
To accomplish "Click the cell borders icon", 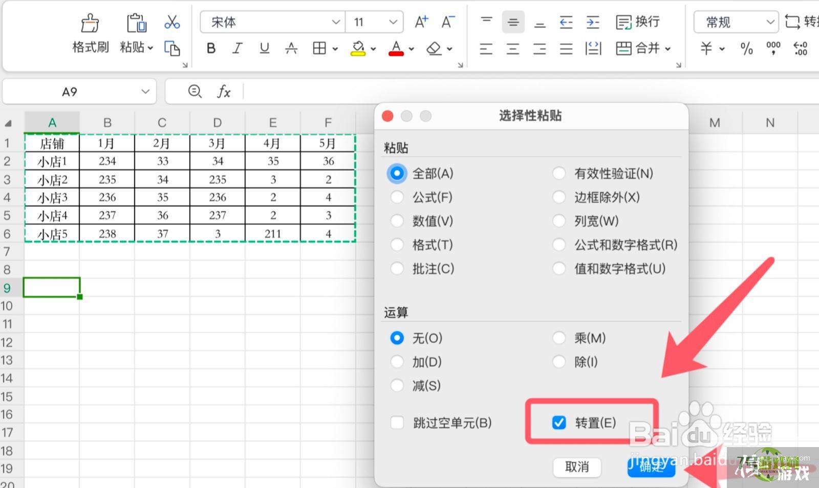I will click(319, 48).
